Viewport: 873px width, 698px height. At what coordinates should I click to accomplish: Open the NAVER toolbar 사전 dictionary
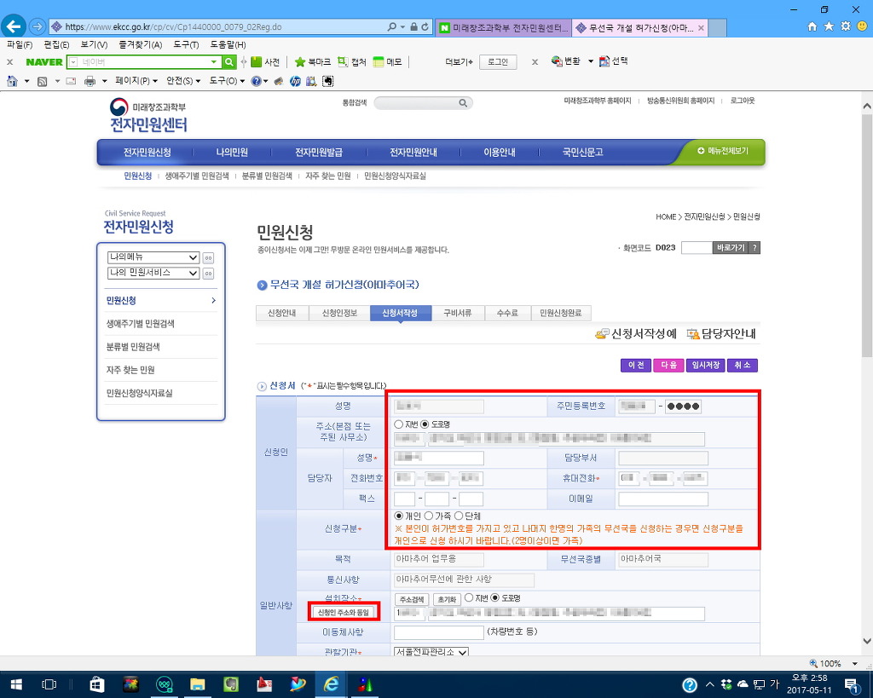265,61
